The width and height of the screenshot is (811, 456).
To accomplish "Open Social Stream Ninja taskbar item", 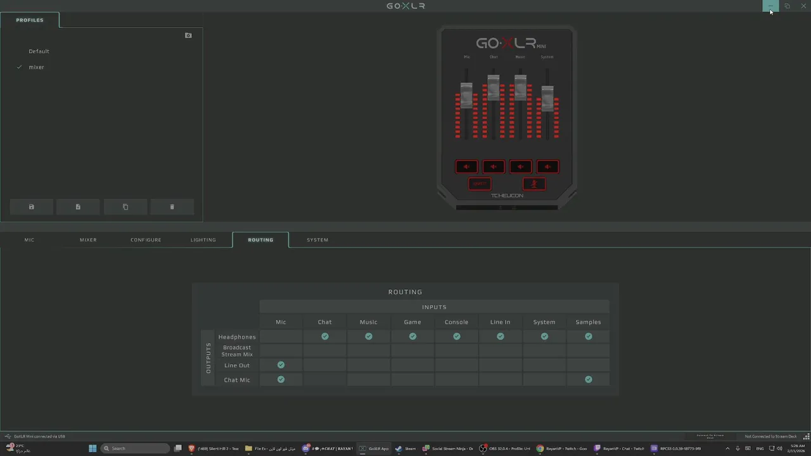I will coord(448,448).
